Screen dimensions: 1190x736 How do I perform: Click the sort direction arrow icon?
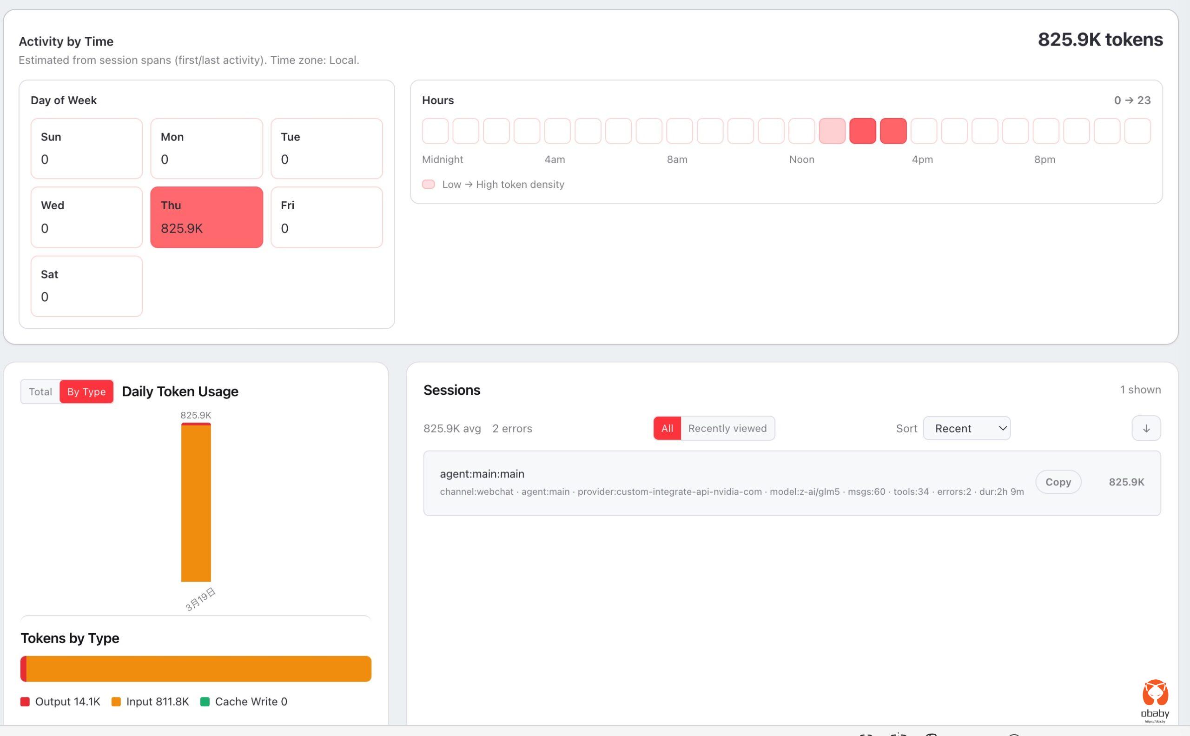1146,428
